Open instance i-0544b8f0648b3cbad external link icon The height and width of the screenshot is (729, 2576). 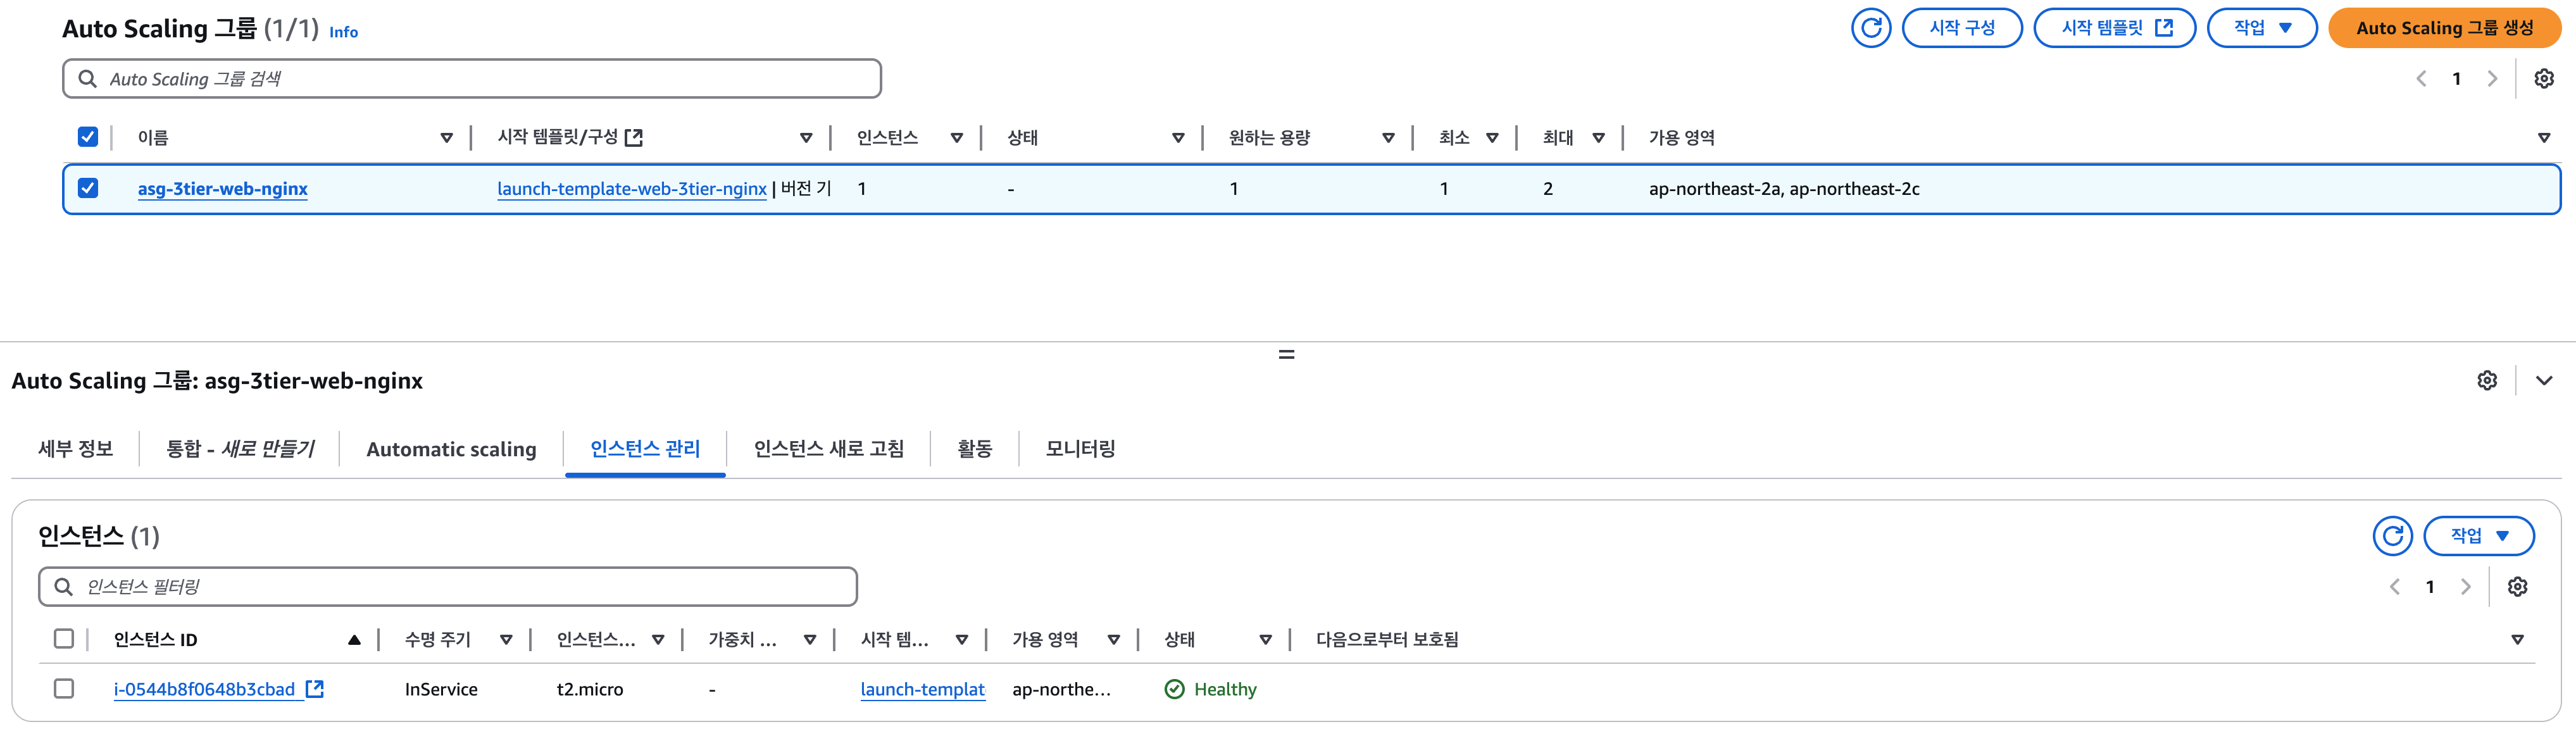pos(315,689)
